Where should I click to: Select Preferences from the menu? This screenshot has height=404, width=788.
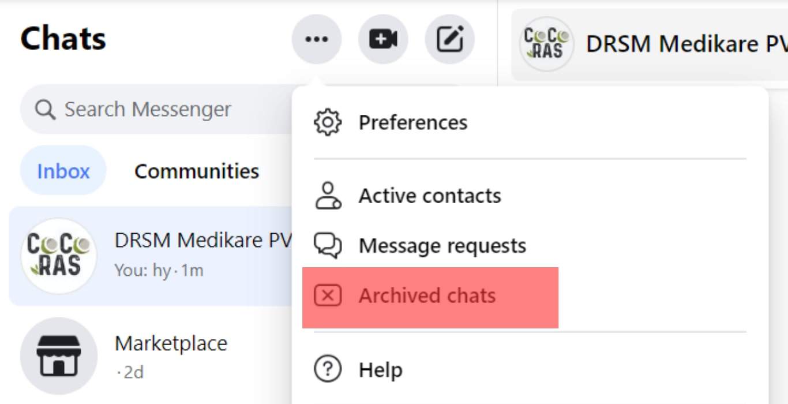click(x=413, y=122)
